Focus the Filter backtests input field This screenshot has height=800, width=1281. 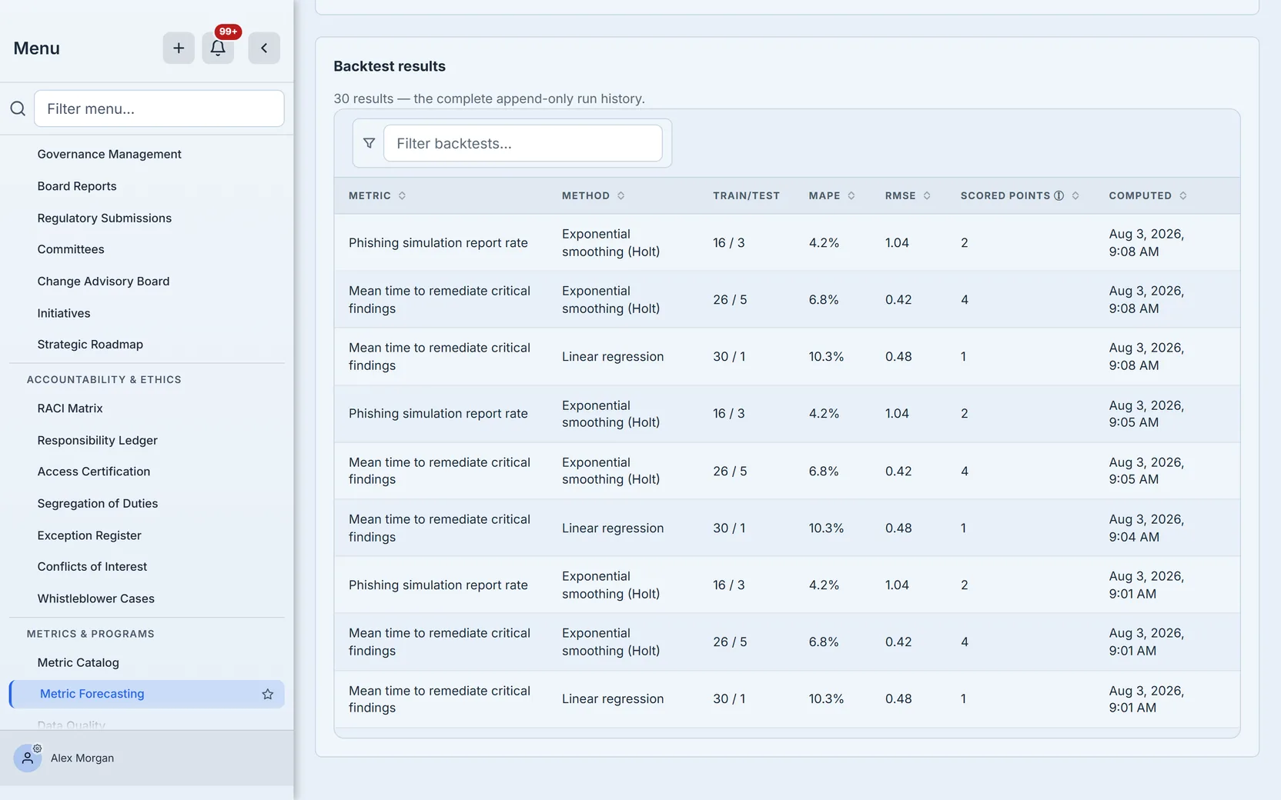(x=523, y=143)
